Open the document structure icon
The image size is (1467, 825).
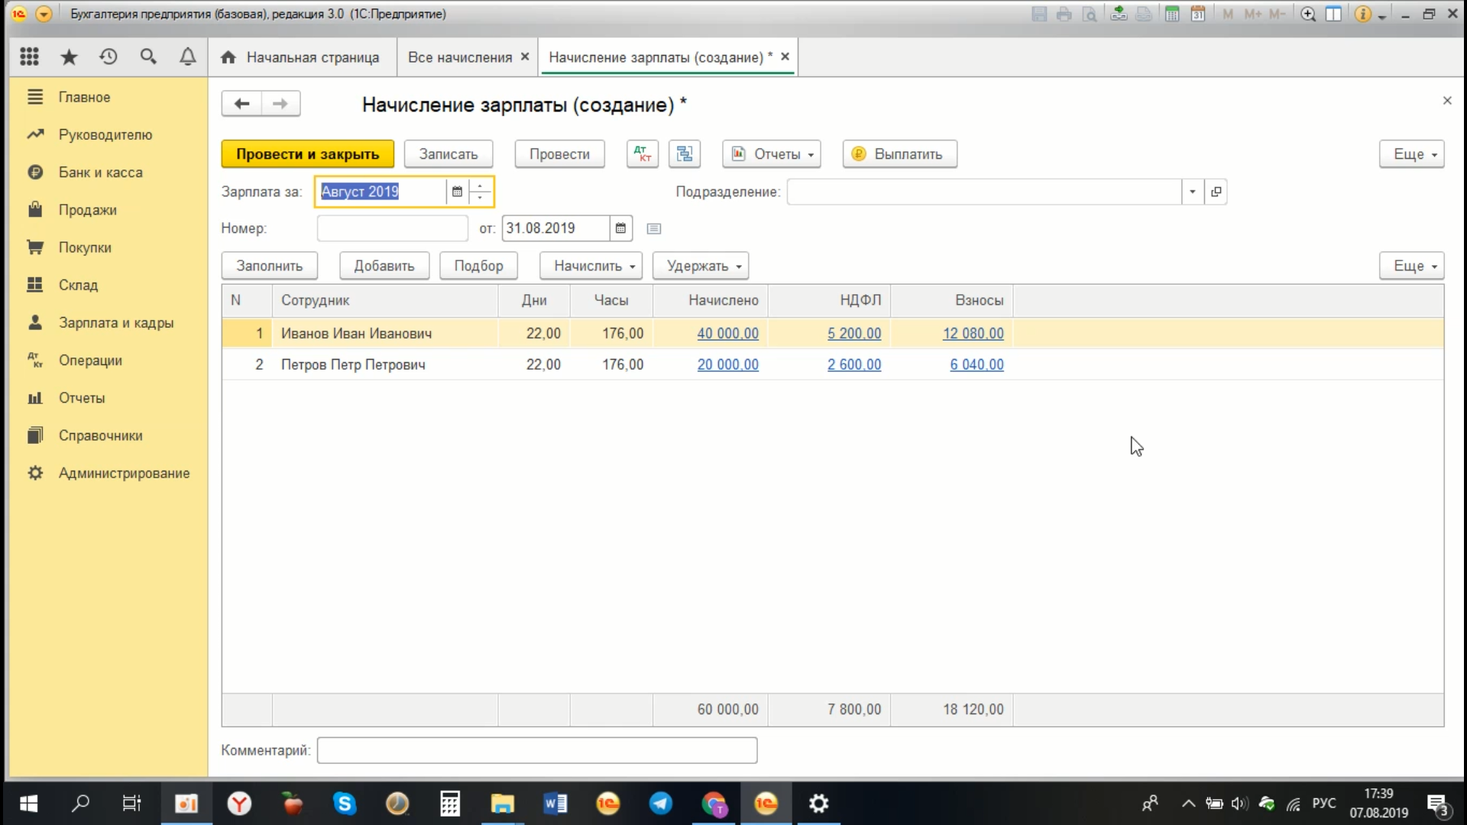click(685, 154)
